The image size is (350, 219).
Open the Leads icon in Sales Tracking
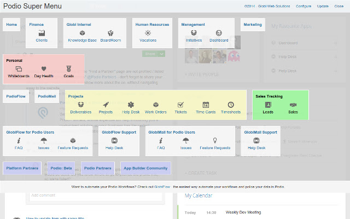pyautogui.click(x=268, y=105)
